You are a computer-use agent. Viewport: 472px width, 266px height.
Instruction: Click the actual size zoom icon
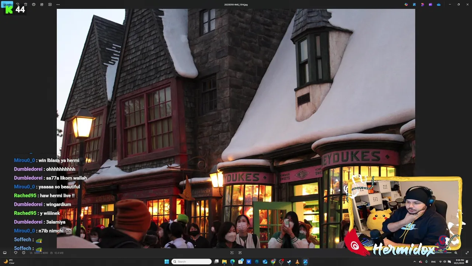click(240, 253)
